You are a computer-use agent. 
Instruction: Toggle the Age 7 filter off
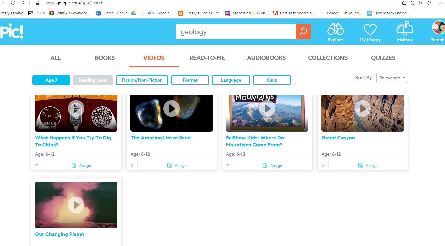pos(51,80)
